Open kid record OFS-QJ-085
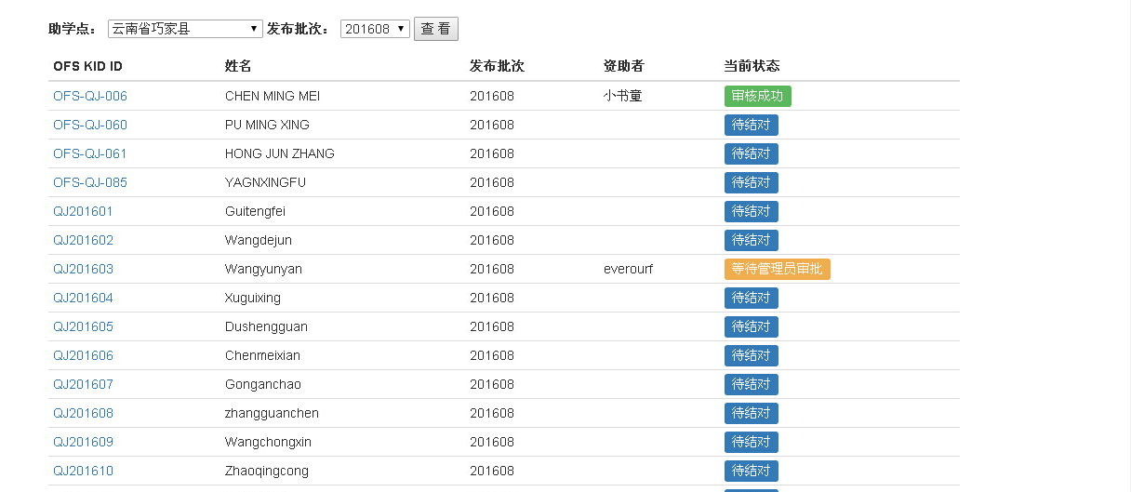 pos(90,182)
